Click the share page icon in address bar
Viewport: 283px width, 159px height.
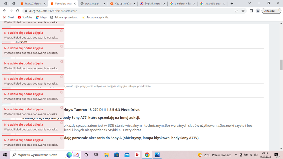click(x=236, y=11)
